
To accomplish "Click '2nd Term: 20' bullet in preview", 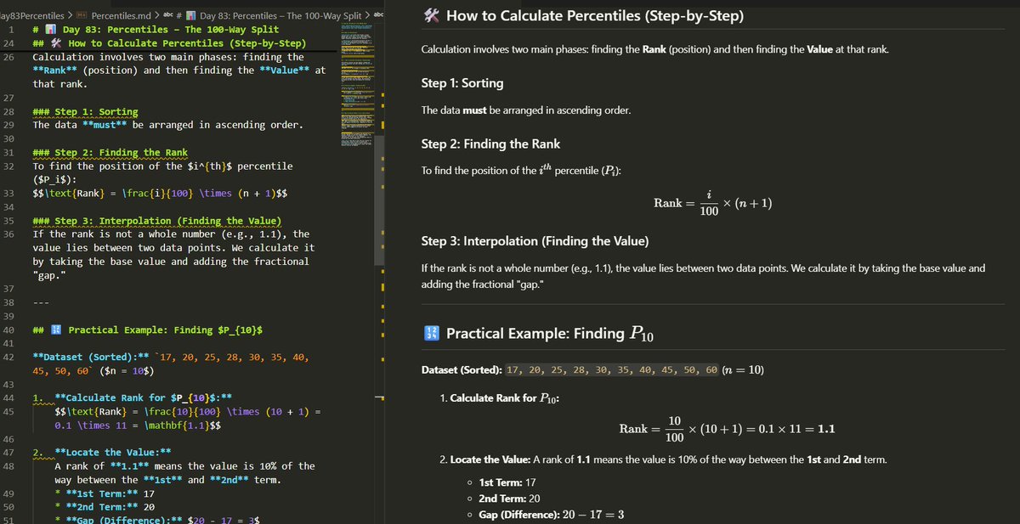I will (509, 499).
